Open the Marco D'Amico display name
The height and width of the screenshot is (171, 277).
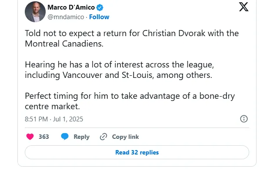[71, 7]
